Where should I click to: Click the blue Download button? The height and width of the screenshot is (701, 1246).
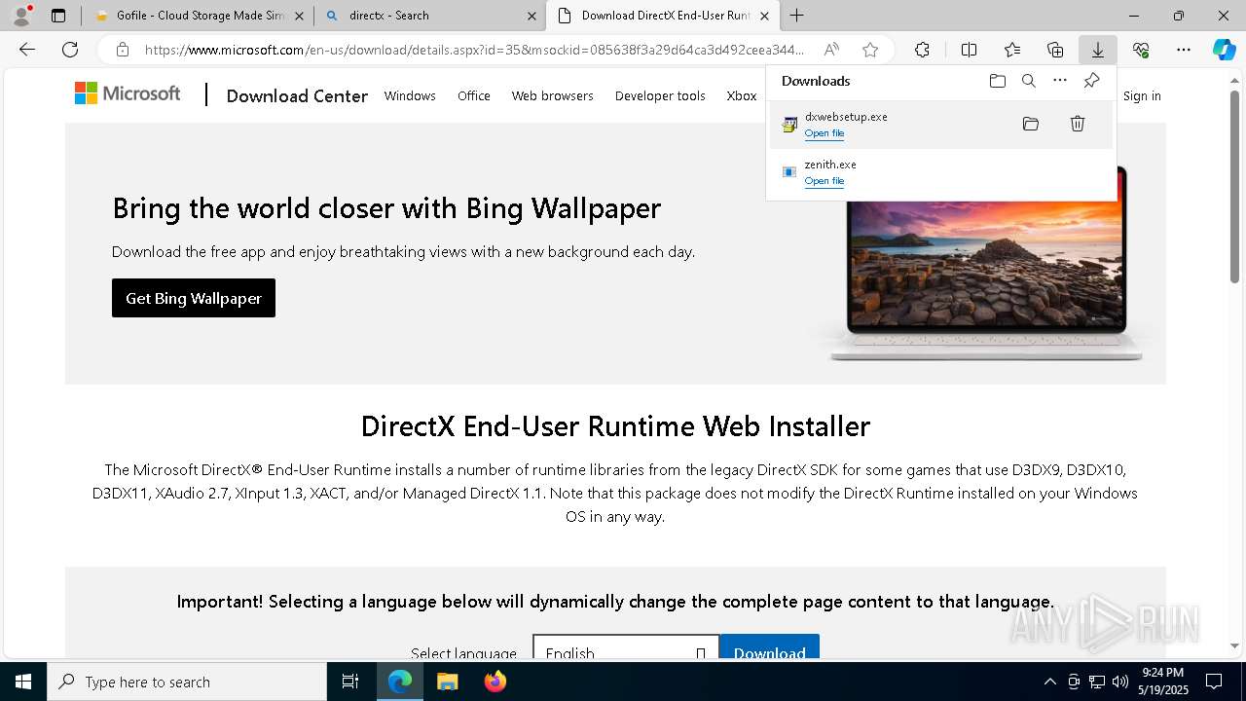(x=769, y=646)
